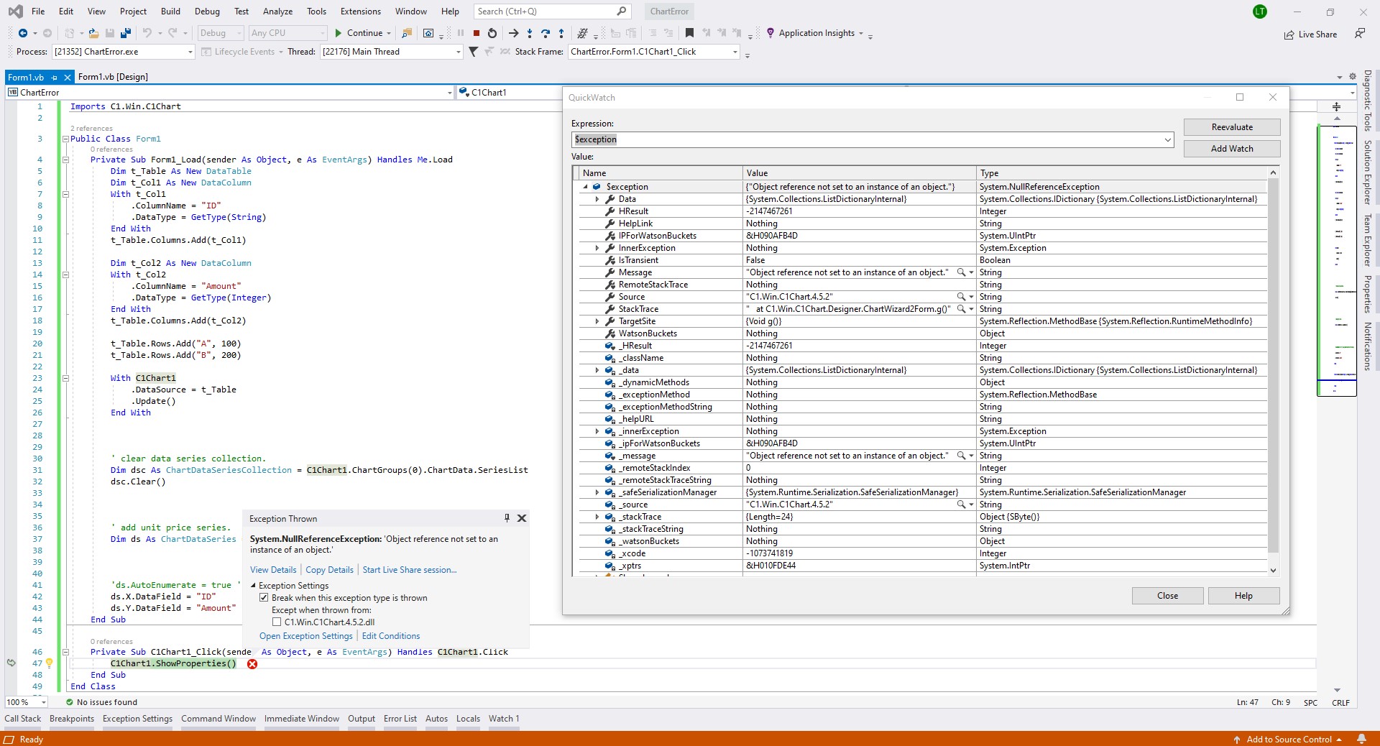Click the QuickWatch scrollbar down arrow
Image resolution: width=1380 pixels, height=746 pixels.
[x=1273, y=570]
